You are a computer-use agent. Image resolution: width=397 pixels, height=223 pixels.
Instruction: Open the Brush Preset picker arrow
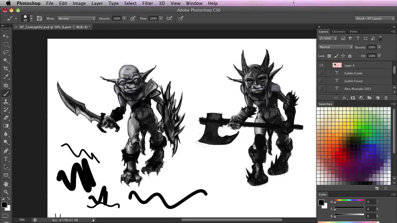point(31,18)
